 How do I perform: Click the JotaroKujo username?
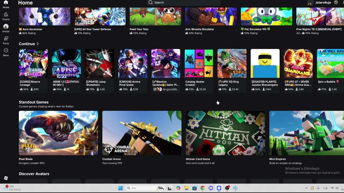tap(323, 2)
